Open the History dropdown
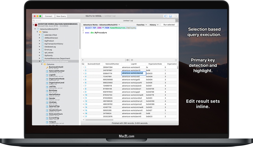The height and width of the screenshot is (147, 253). coord(153,25)
